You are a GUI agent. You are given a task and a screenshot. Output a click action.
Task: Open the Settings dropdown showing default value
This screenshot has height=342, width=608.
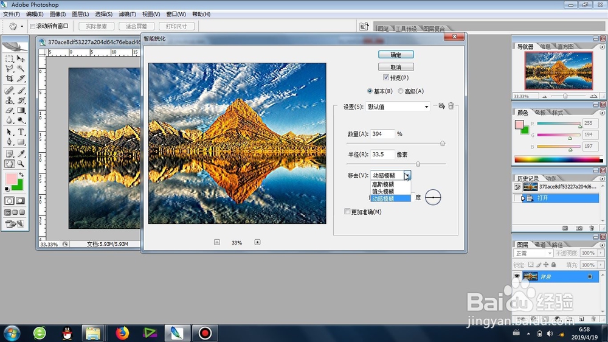398,106
